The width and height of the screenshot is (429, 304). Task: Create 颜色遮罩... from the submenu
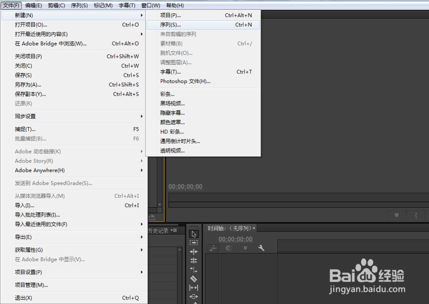pyautogui.click(x=203, y=123)
